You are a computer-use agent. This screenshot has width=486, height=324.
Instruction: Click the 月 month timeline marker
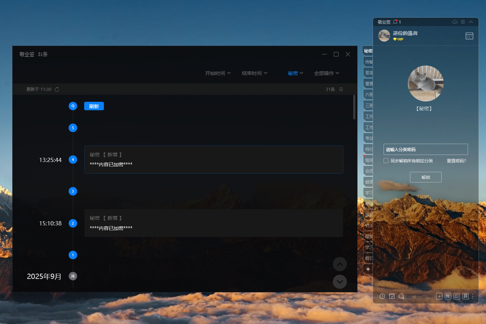[x=73, y=276]
